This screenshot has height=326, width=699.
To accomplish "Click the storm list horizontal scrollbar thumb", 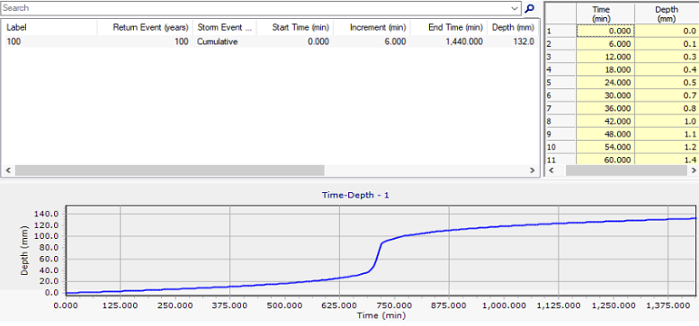I will (169, 171).
